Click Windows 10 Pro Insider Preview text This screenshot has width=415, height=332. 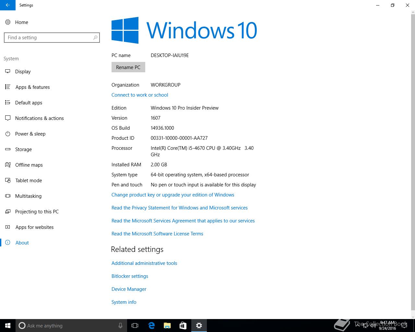[x=185, y=108]
